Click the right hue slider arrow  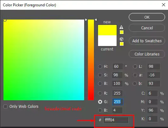click(x=96, y=20)
